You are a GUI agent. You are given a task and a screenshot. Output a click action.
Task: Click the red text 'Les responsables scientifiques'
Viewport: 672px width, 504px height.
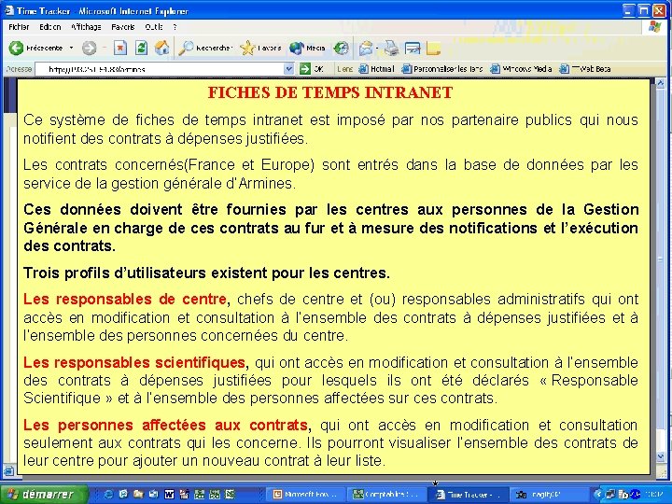pyautogui.click(x=134, y=362)
